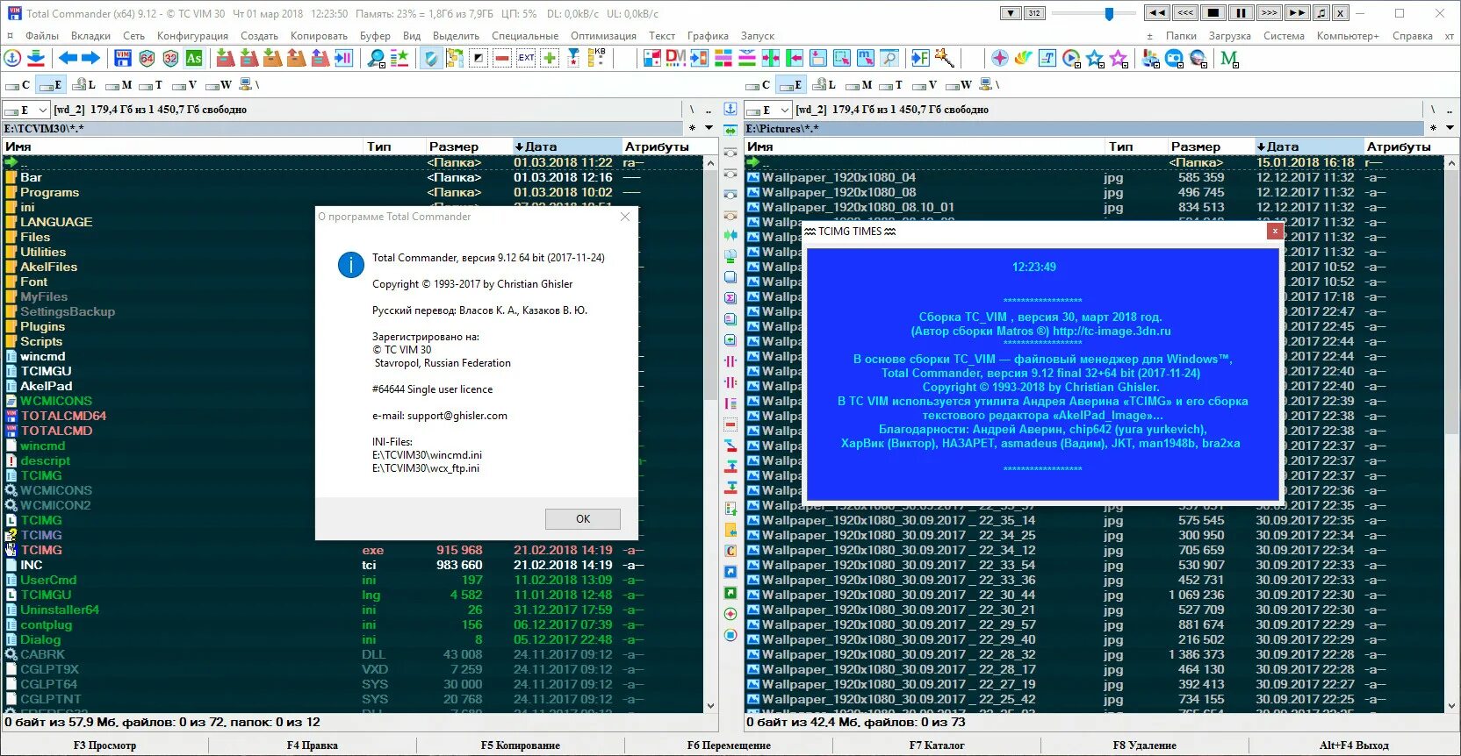Click F8 Удаление button

pyautogui.click(x=1144, y=745)
